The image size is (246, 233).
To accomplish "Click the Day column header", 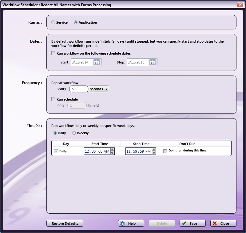I will click(x=66, y=144).
